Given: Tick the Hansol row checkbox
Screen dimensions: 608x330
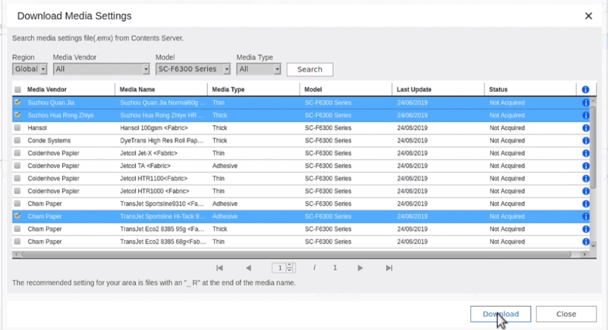Looking at the screenshot, I should tap(17, 128).
